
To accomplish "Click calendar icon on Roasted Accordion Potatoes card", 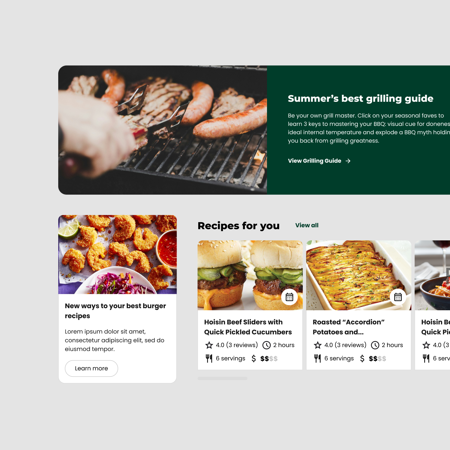I will pos(398,297).
